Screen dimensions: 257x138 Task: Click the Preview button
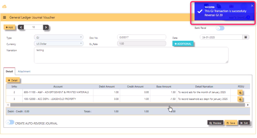(215, 123)
